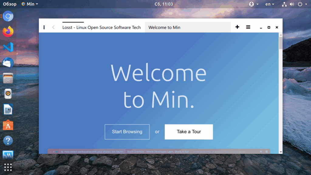311x175 pixels.
Task: Click the page vertical scrollbar thumb
Action: coord(280,43)
